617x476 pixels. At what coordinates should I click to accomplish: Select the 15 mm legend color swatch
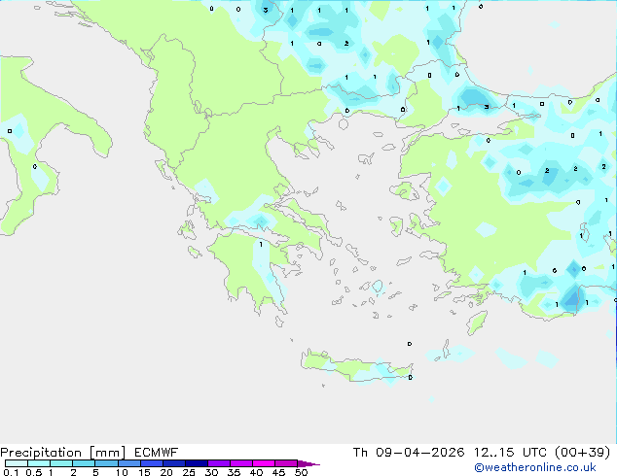(151, 463)
